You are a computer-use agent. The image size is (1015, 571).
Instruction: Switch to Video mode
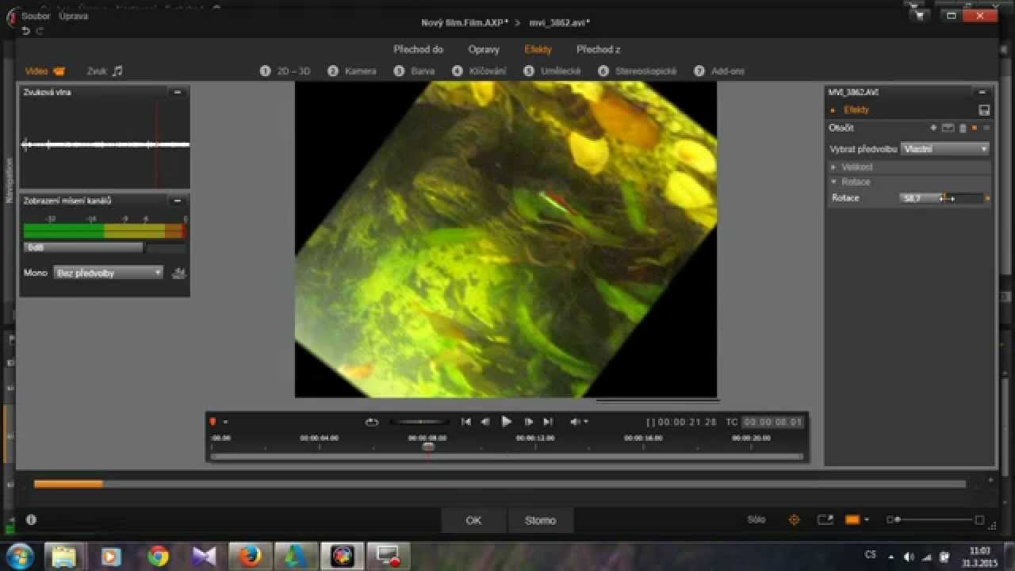[x=44, y=71]
